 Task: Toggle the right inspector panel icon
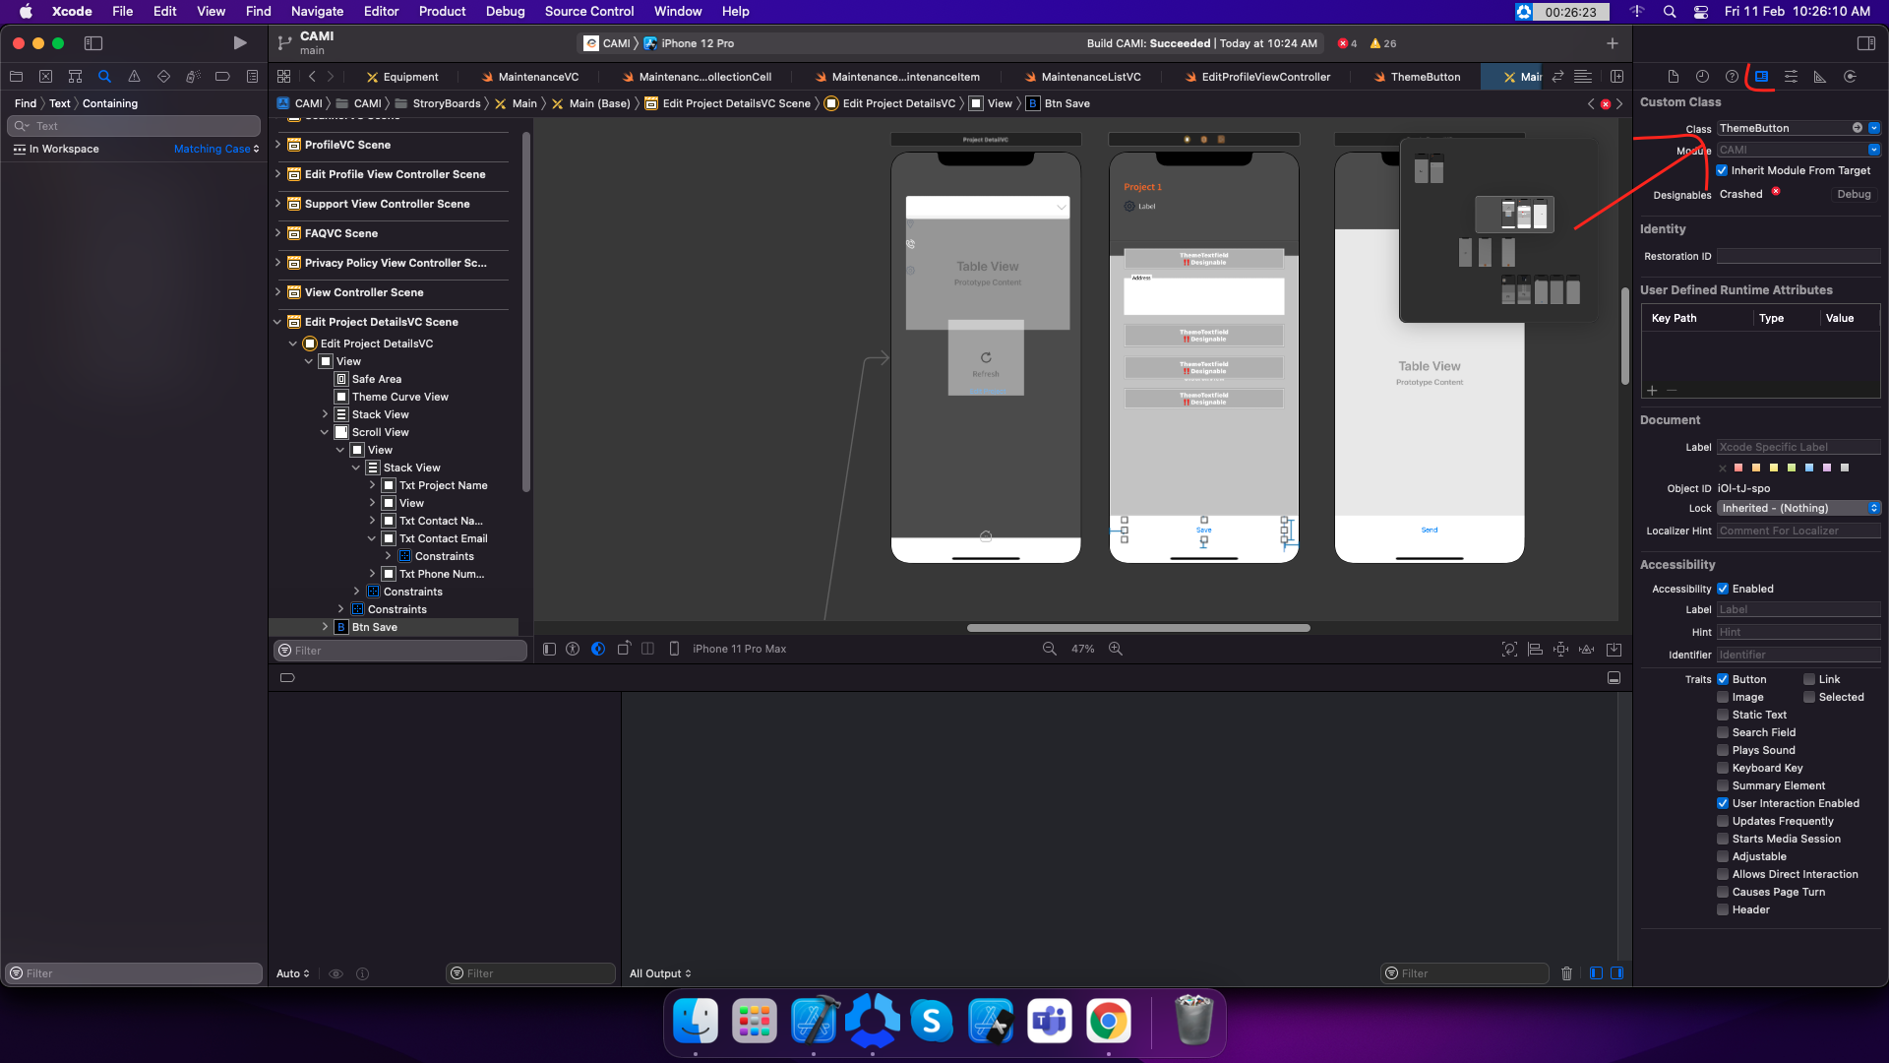(1865, 43)
